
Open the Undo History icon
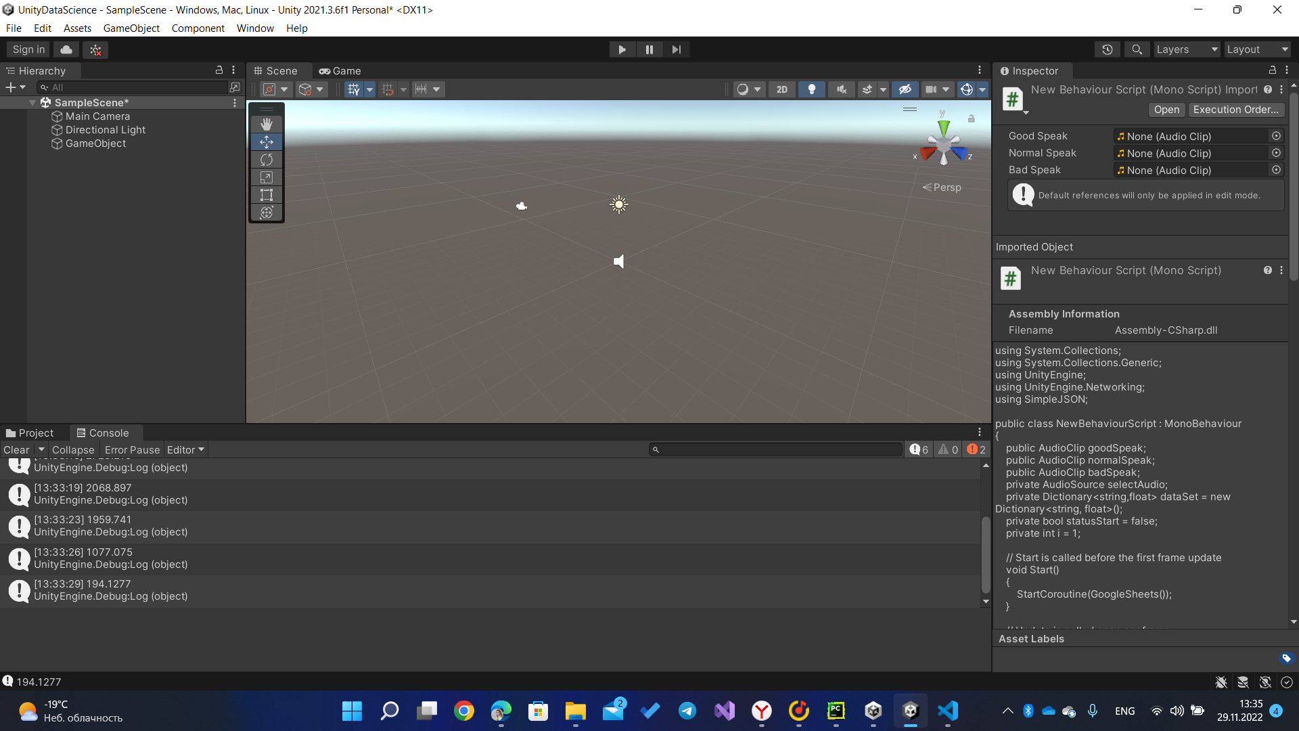(x=1108, y=49)
